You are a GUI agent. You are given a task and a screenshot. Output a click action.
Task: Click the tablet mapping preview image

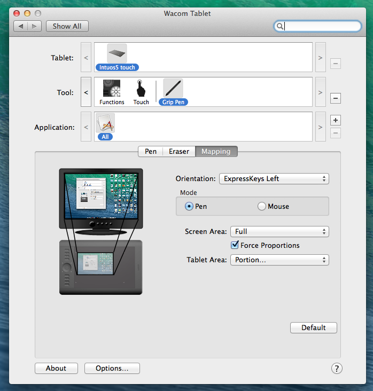(x=101, y=267)
